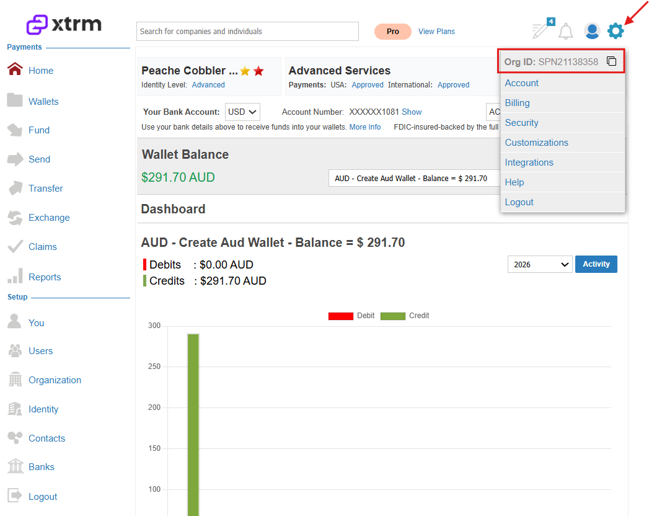The height and width of the screenshot is (516, 649).
Task: Click the Fund icon in sidebar
Action: click(15, 130)
